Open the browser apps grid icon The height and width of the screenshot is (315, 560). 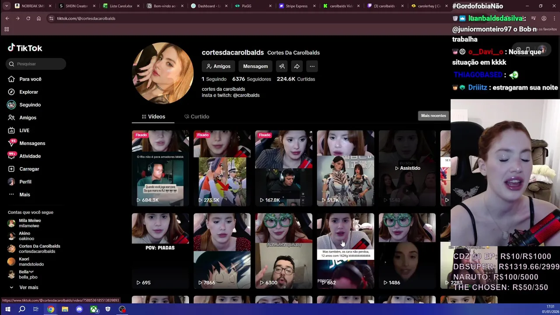pyautogui.click(x=7, y=29)
